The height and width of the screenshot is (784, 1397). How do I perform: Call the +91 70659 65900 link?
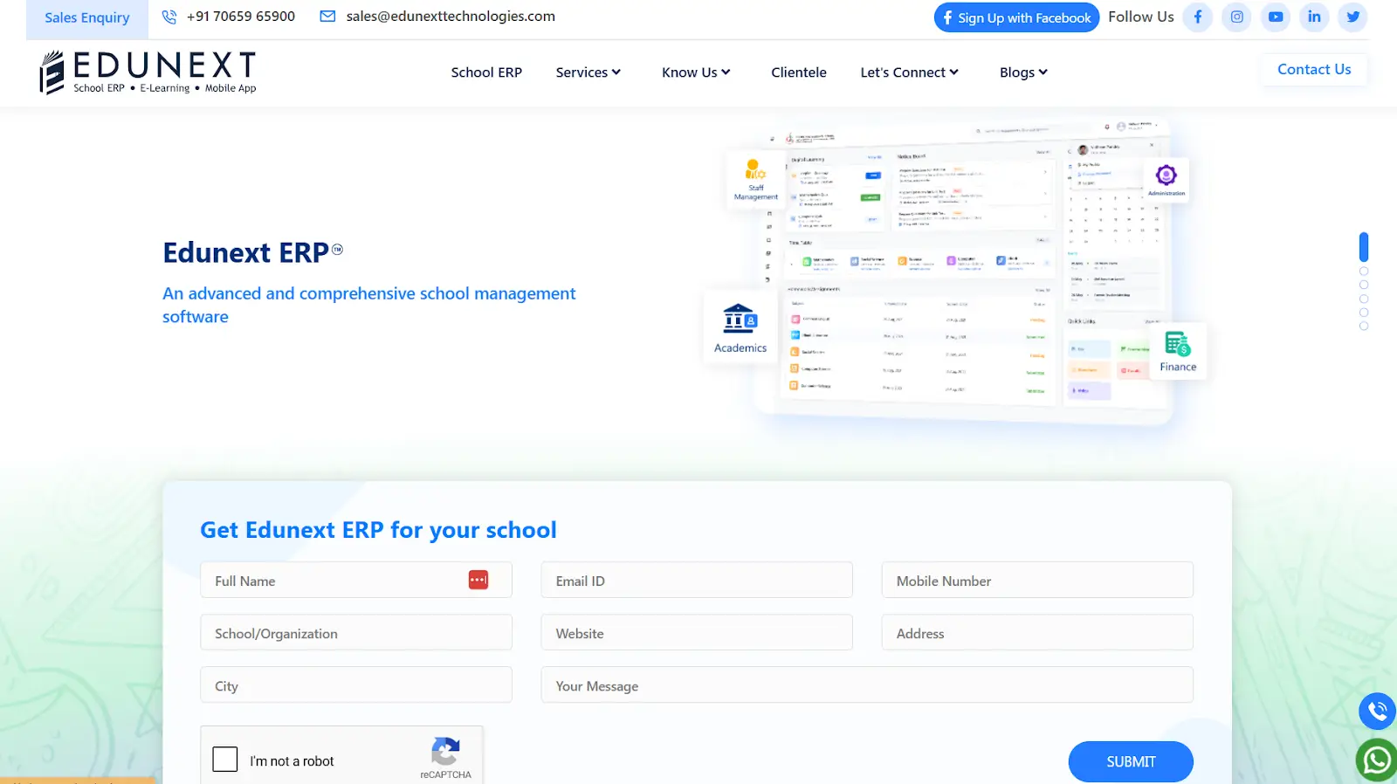click(x=241, y=17)
